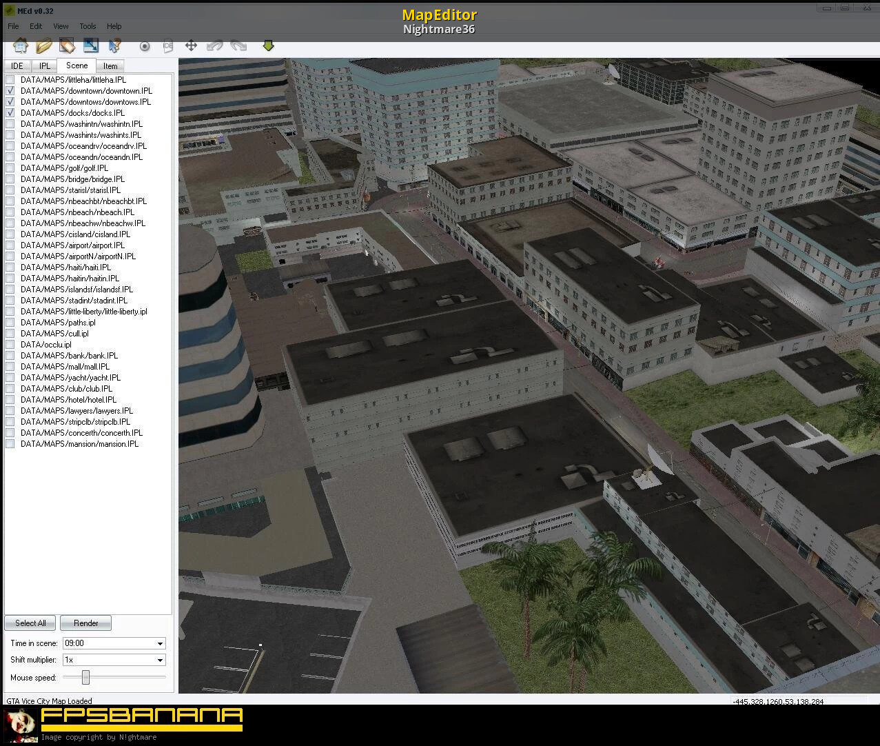The height and width of the screenshot is (746, 880).
Task: Select the DATA/MAPS/haitin/haitin.IPL row text
Action: (70, 279)
